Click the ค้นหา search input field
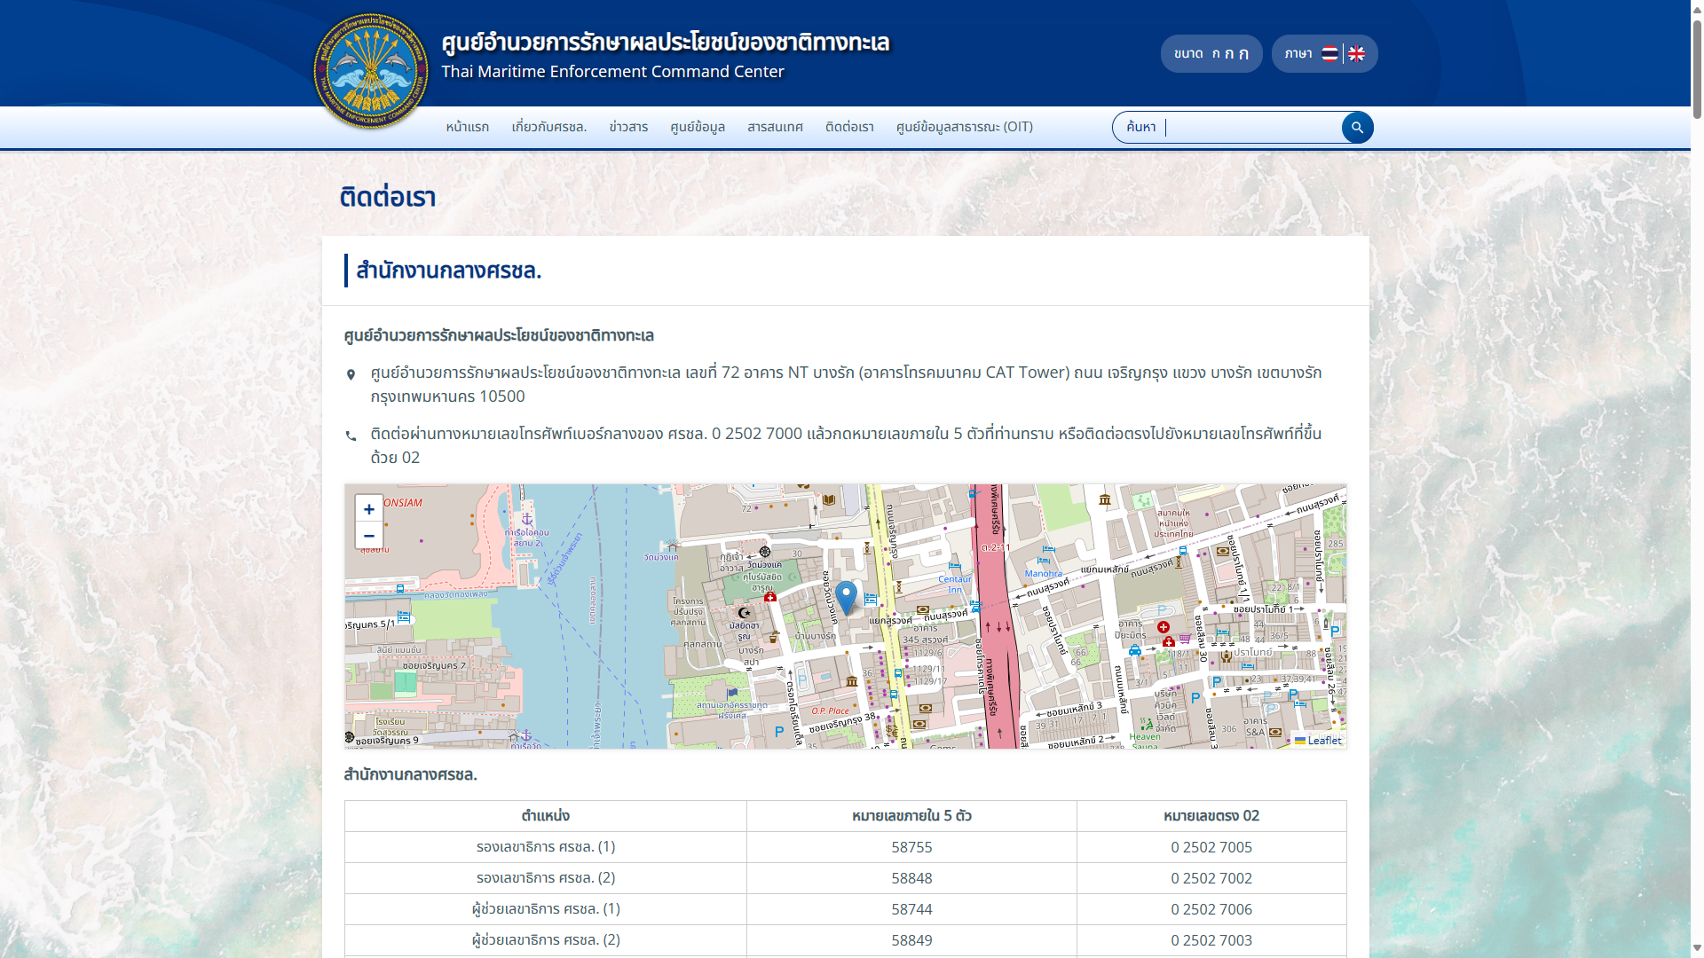1704x958 pixels. 1251,128
